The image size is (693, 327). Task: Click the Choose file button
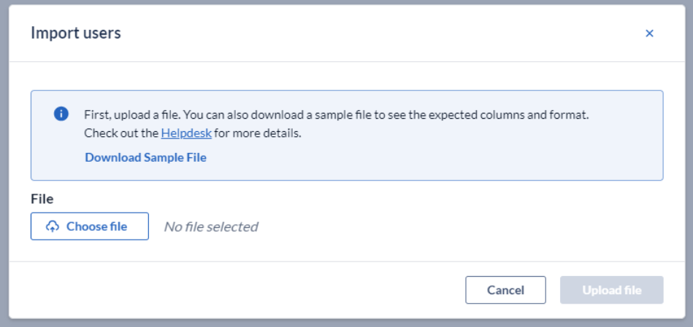point(90,226)
